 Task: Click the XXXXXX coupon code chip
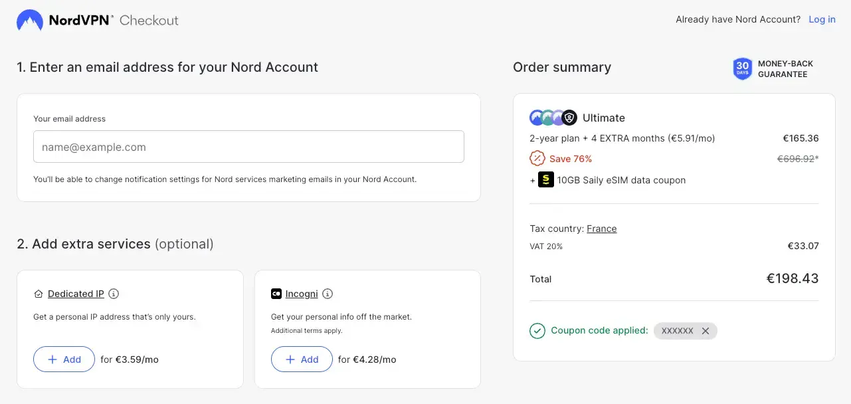point(685,331)
